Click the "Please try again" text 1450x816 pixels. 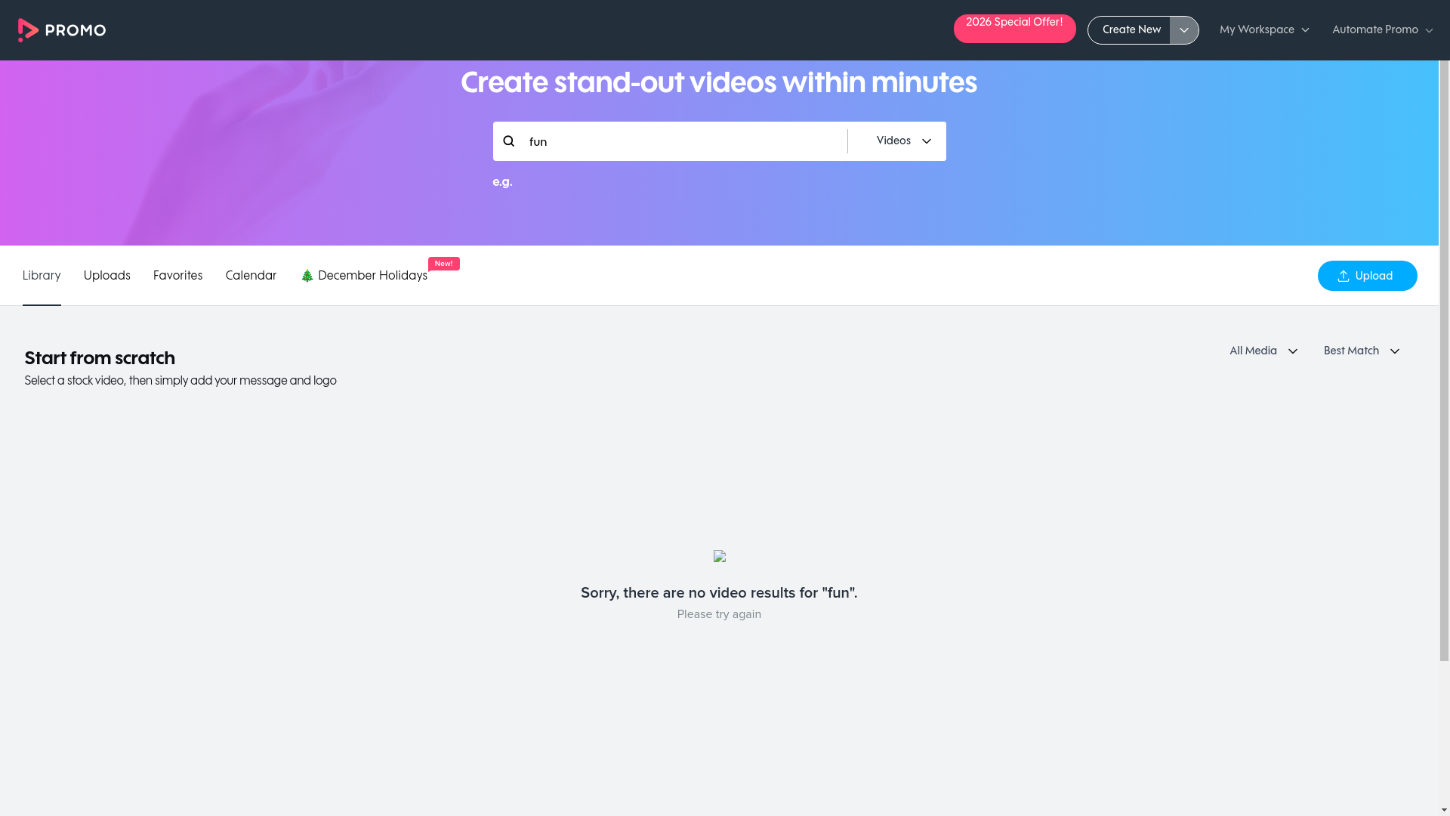pos(719,614)
